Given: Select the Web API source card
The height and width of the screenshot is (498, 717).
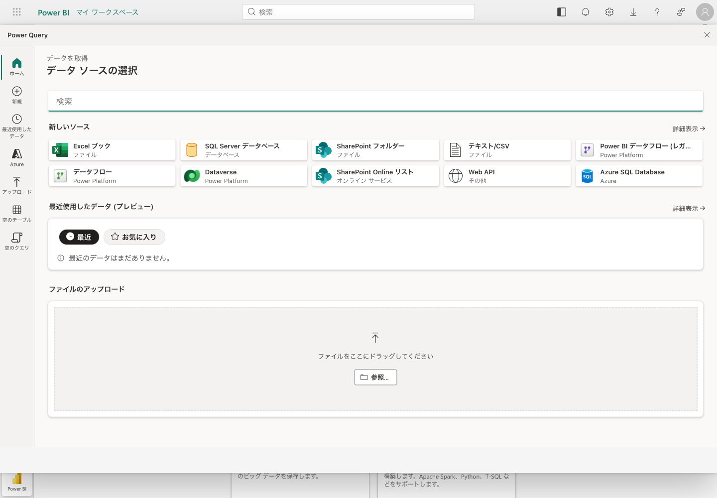Looking at the screenshot, I should tap(507, 176).
